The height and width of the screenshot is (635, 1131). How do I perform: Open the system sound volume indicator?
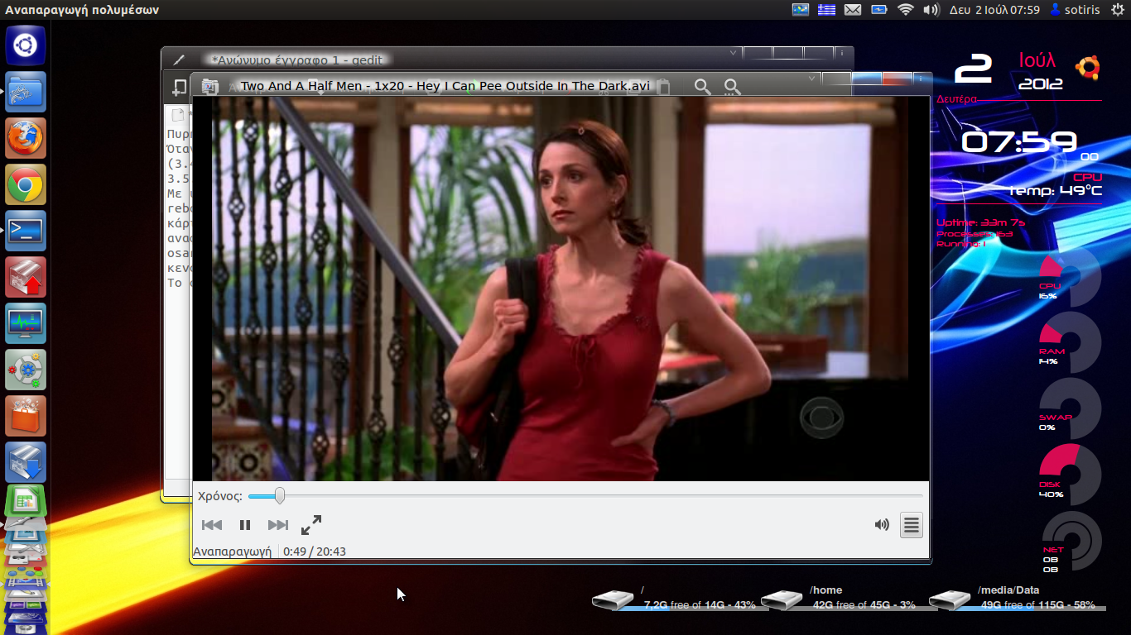[x=931, y=10]
